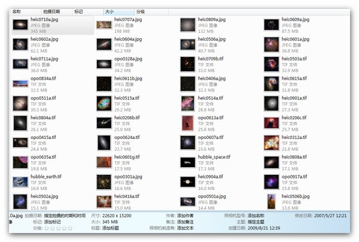Click file name opo0301a.jpg

tap(128, 177)
